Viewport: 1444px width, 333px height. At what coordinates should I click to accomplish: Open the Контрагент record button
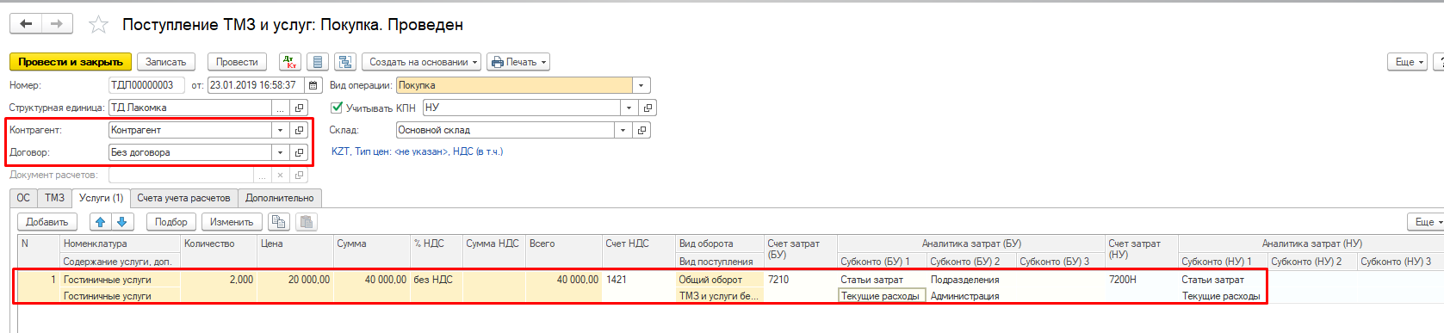pos(299,130)
